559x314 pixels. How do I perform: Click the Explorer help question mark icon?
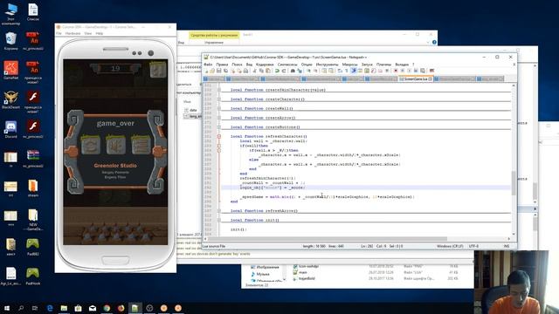tap(434, 43)
